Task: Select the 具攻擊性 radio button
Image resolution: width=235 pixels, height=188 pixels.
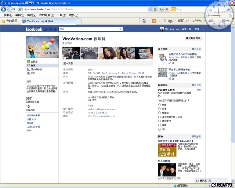Action: coord(159,121)
